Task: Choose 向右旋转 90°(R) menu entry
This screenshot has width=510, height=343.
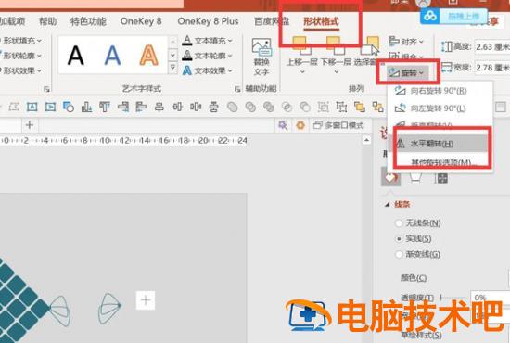Action: click(x=440, y=91)
